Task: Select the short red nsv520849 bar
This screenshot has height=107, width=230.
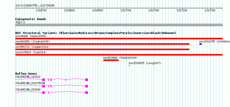Action: pyautogui.click(x=111, y=60)
